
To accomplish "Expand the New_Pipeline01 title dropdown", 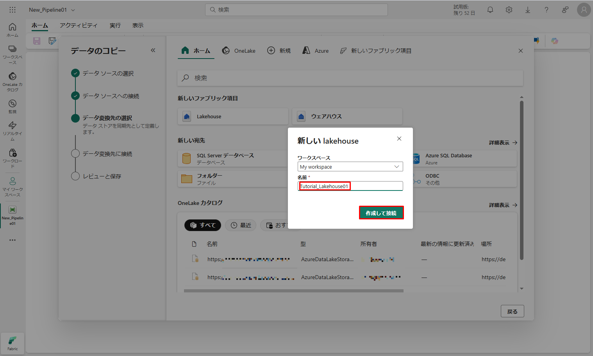I will pyautogui.click(x=73, y=10).
